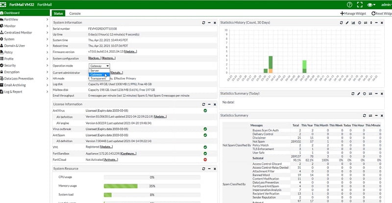This screenshot has width=392, height=203.
Task: Open the Policy sidebar menu
Action: [25, 52]
